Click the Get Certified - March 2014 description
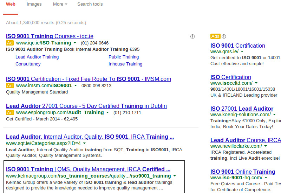 [x=42, y=119]
